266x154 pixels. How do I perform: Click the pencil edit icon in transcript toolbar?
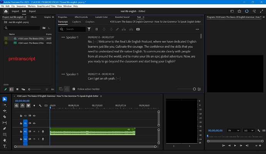(117, 29)
